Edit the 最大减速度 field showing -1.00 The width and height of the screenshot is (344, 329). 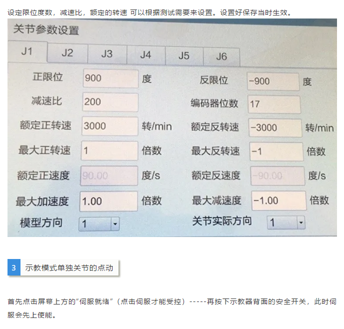tap(277, 200)
